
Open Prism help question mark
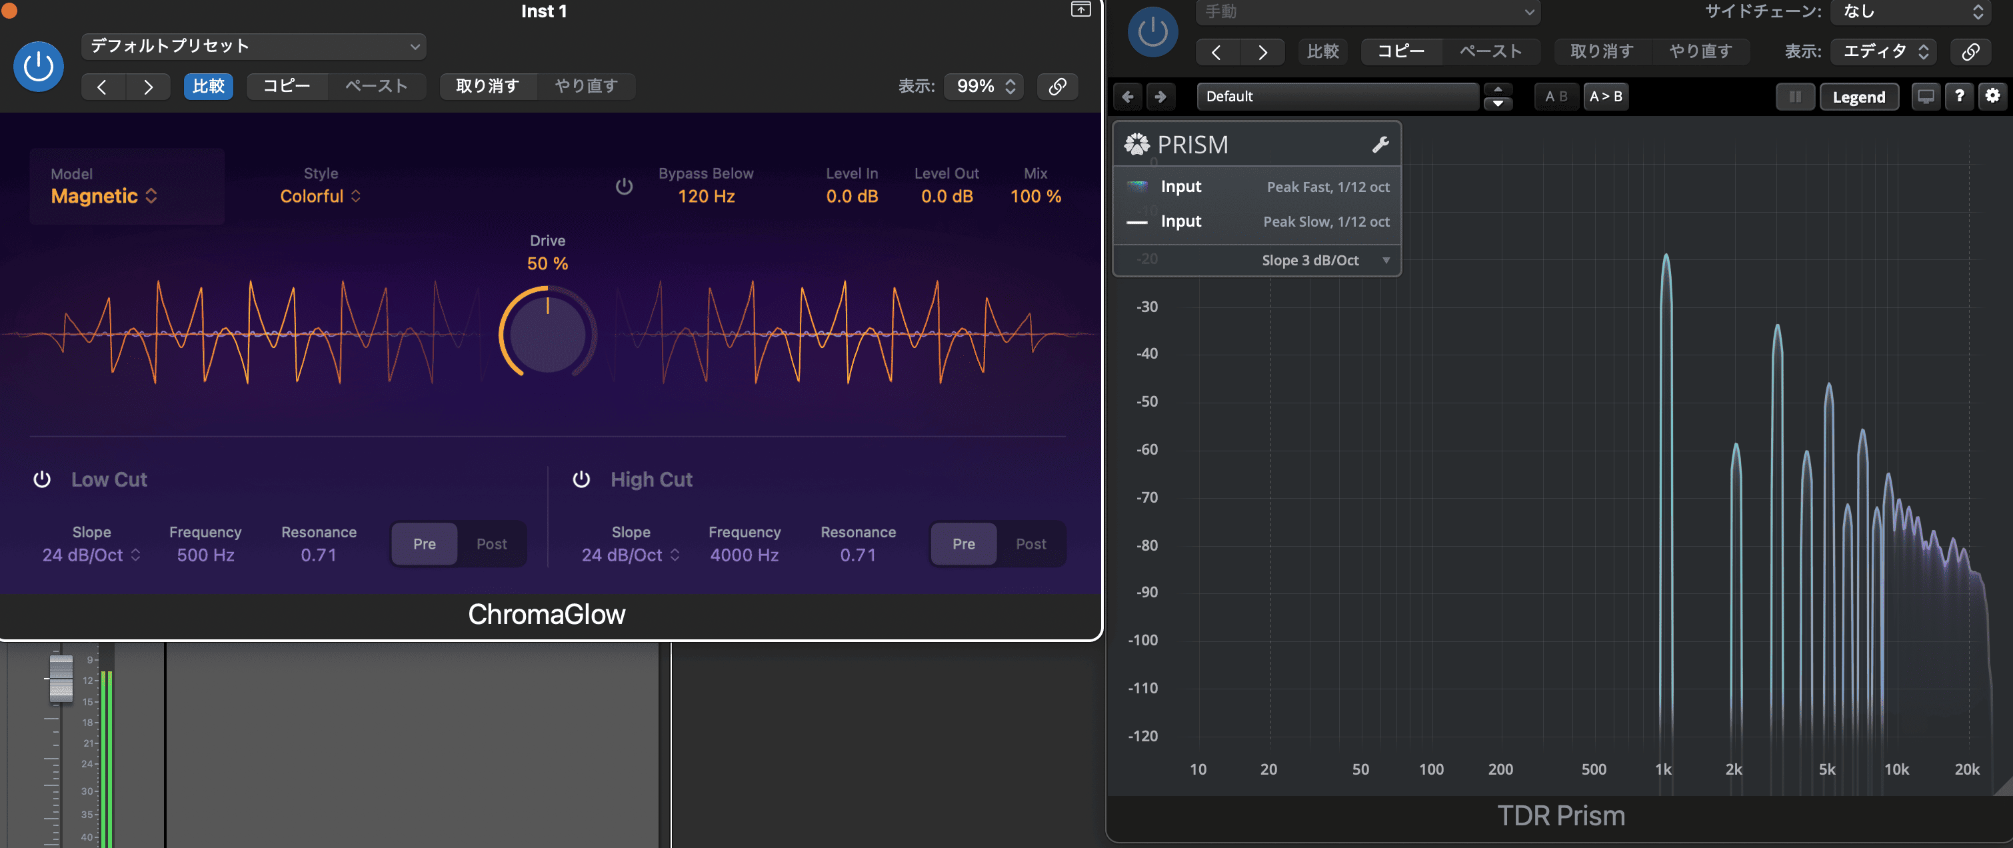pos(1959,96)
